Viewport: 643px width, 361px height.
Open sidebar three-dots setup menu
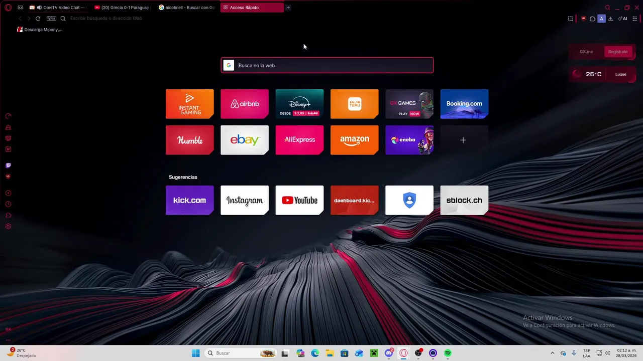(x=8, y=339)
